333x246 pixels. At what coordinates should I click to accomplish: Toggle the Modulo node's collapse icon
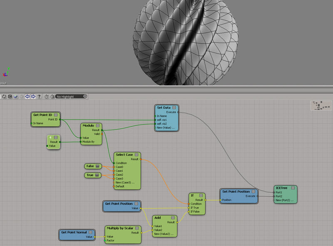[98, 126]
